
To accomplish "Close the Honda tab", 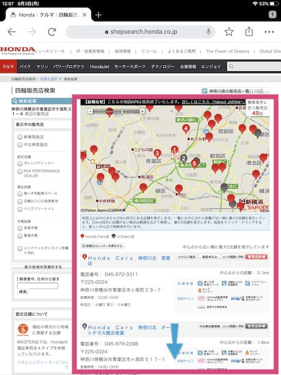I will (x=84, y=15).
